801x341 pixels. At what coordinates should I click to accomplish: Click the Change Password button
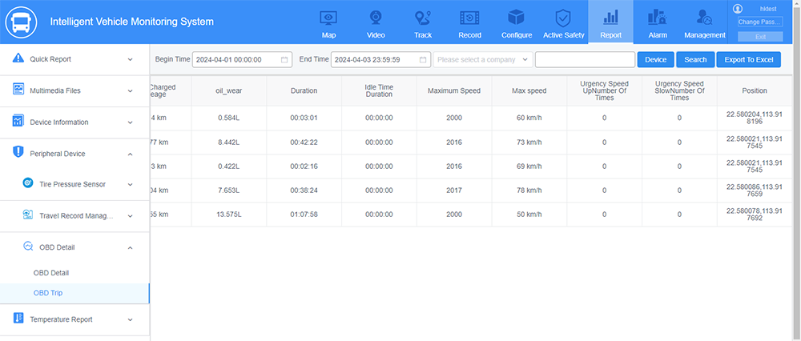[x=760, y=22]
